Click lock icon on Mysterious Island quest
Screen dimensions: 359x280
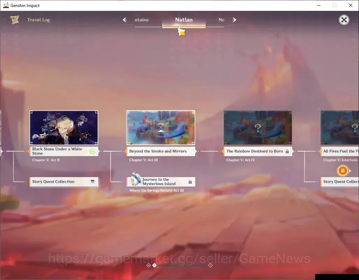(190, 182)
